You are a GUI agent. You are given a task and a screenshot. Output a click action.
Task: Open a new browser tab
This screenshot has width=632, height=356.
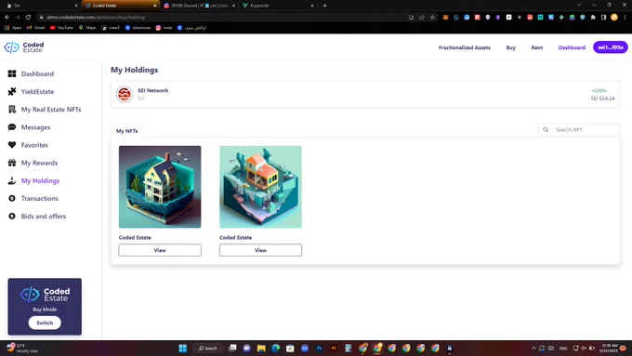click(x=325, y=6)
